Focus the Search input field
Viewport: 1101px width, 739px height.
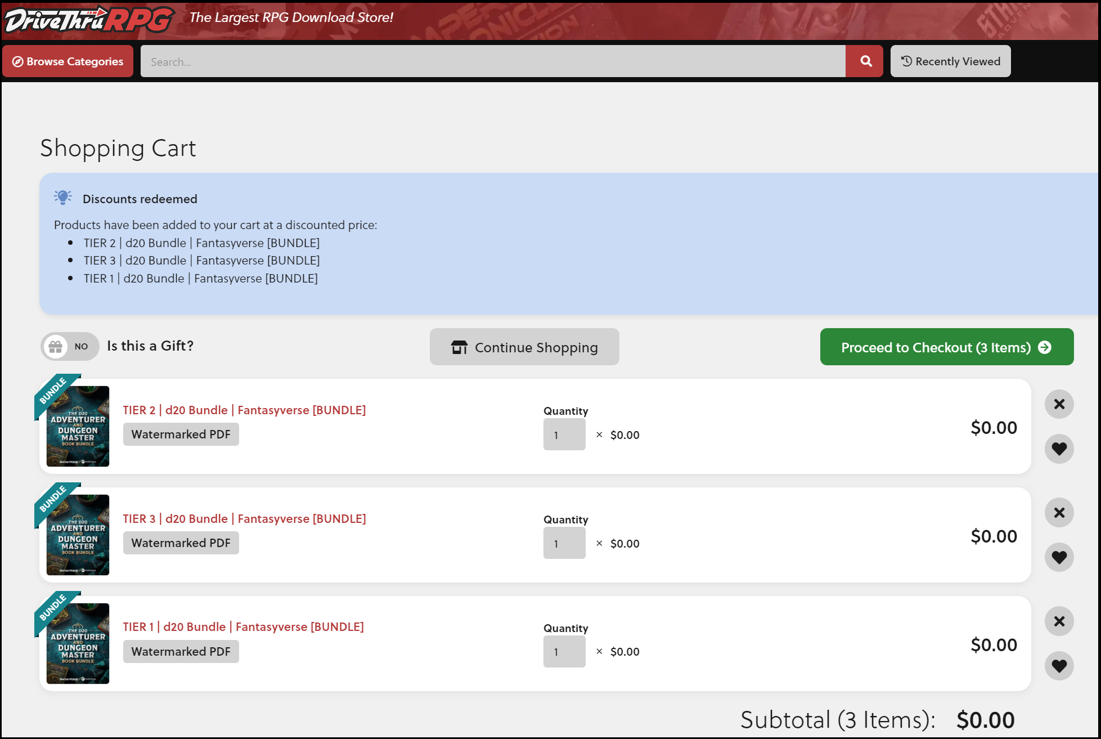[492, 61]
